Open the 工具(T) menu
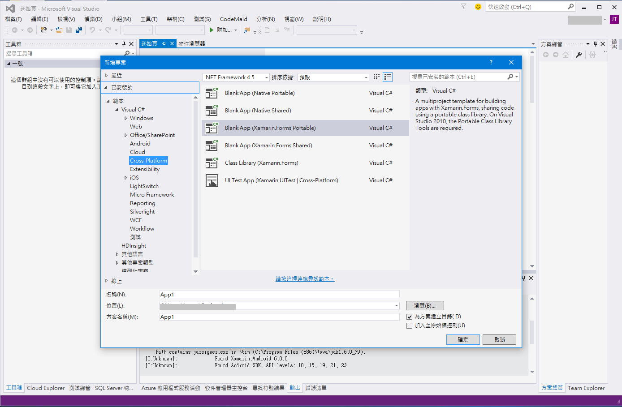This screenshot has height=407, width=622. [149, 19]
